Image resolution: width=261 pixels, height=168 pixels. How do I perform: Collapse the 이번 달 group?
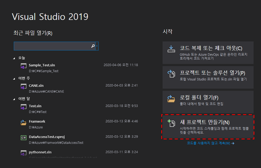pyautogui.click(x=14, y=99)
